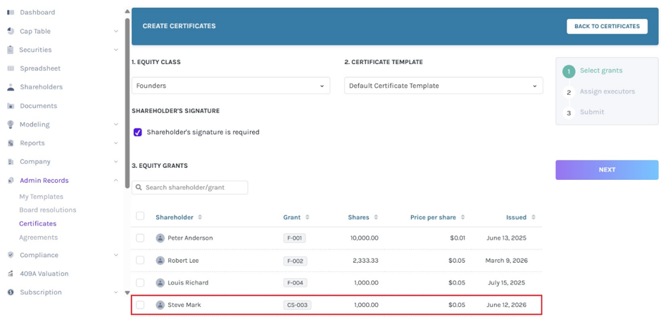The width and height of the screenshot is (661, 319).
Task: Focus the Search shareholder/grant field
Action: [x=189, y=188]
